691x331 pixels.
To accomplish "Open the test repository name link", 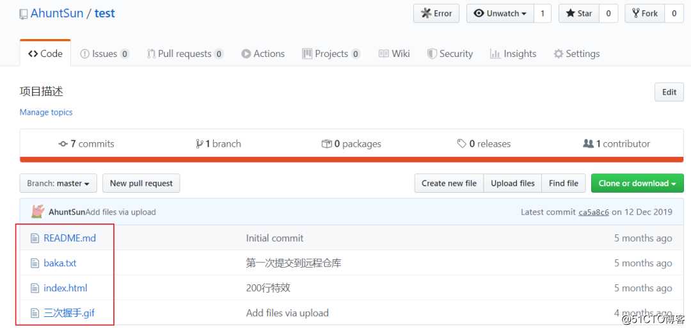I will coord(104,13).
